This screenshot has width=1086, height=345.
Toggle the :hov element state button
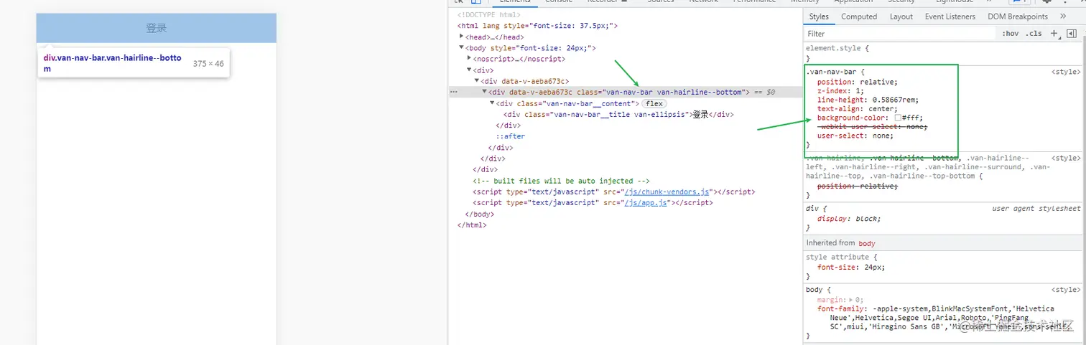point(1011,34)
